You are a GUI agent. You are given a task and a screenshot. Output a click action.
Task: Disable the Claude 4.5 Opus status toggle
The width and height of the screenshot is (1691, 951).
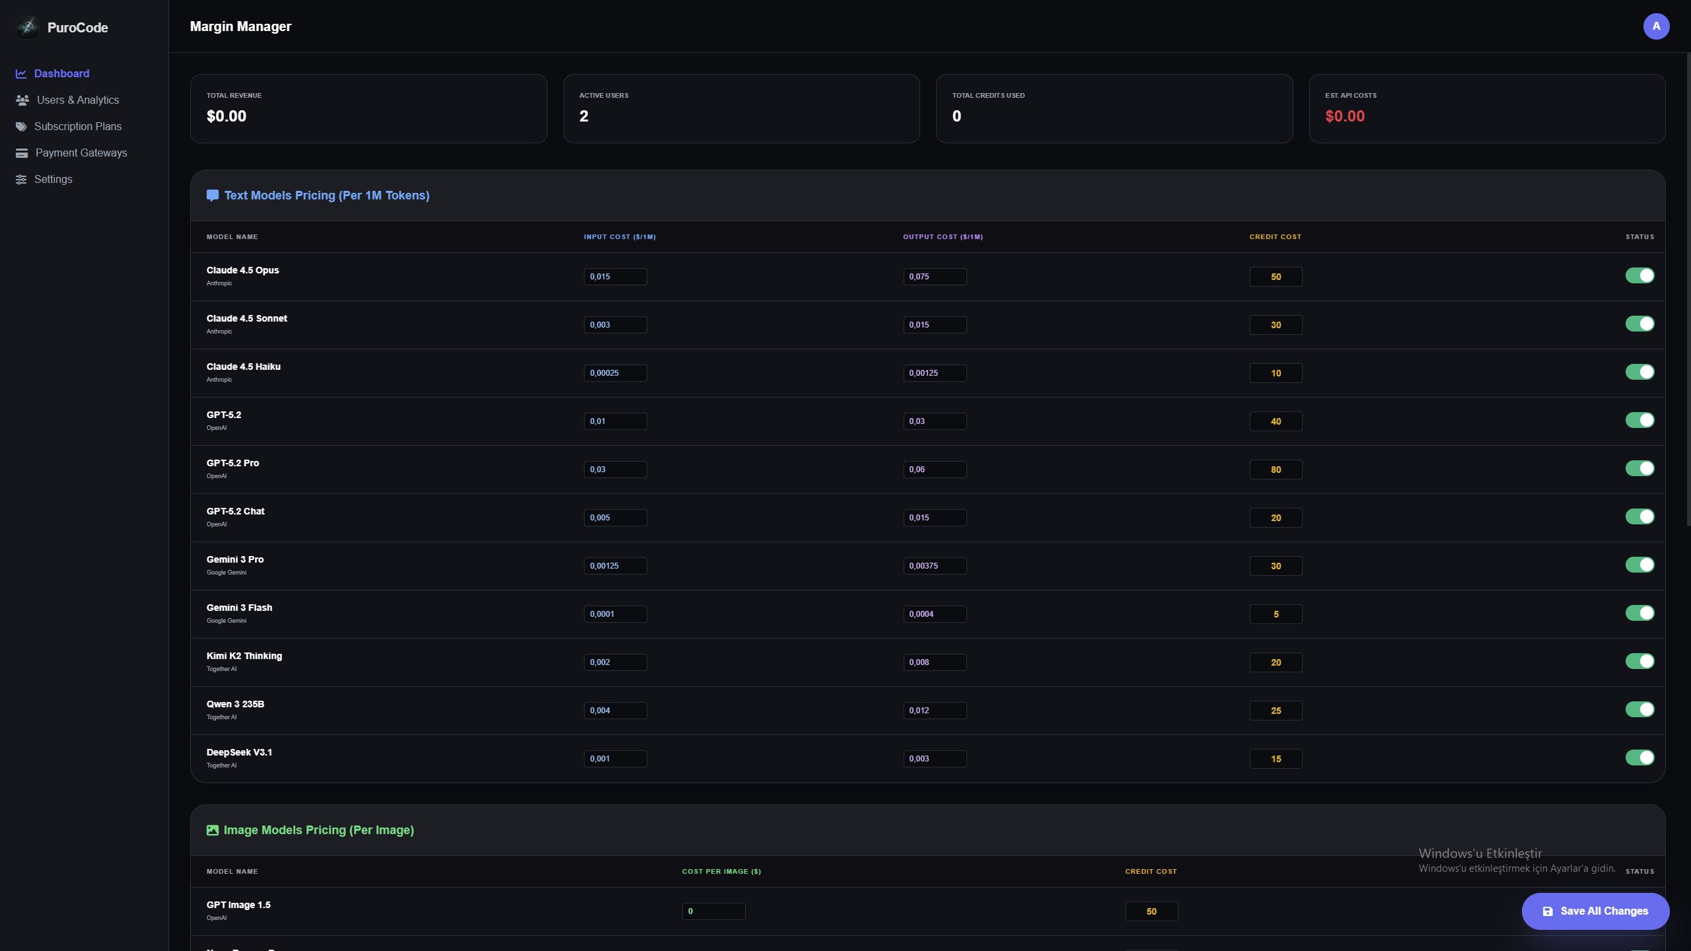coord(1639,275)
